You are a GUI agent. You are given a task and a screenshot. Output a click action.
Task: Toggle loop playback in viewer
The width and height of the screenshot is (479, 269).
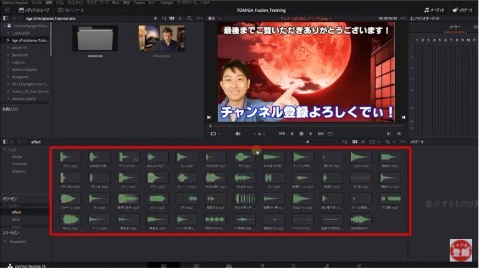(x=331, y=134)
